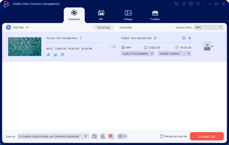The height and width of the screenshot is (145, 229).
Task: Open the Cut scissors tool
Action: tap(55, 55)
